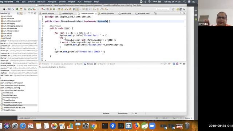Open the Navigate menu

point(52,1)
